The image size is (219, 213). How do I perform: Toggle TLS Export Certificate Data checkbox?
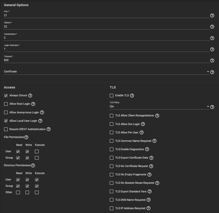pyautogui.click(x=112, y=158)
